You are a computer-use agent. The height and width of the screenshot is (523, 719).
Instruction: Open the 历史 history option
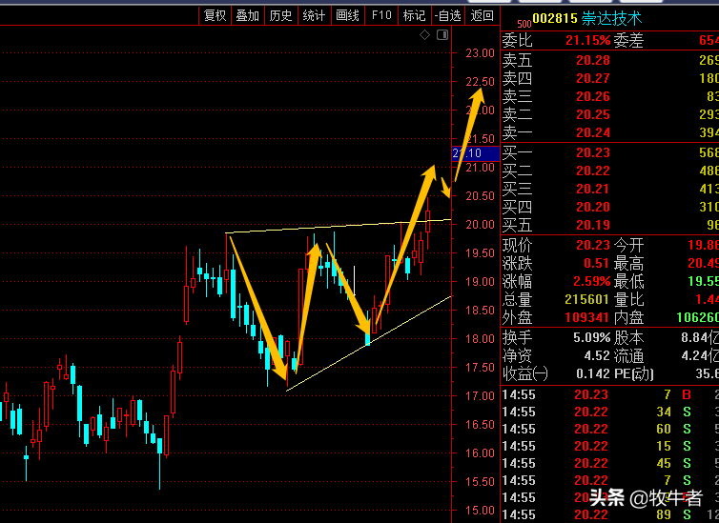click(x=280, y=15)
